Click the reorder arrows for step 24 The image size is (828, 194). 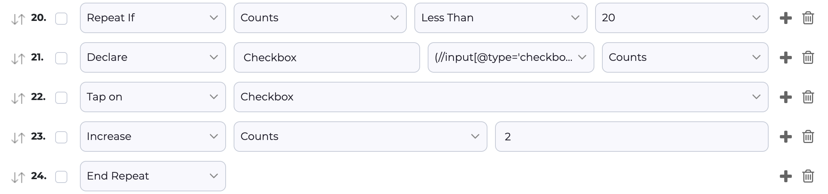pos(18,177)
